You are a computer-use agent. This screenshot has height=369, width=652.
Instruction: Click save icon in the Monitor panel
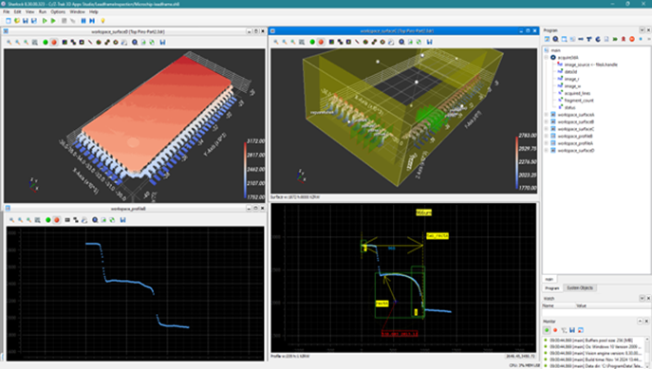tap(572, 330)
